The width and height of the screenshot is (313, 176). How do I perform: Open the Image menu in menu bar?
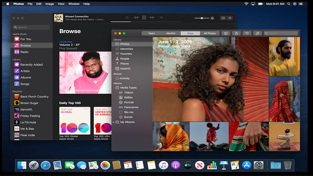[x=49, y=4]
